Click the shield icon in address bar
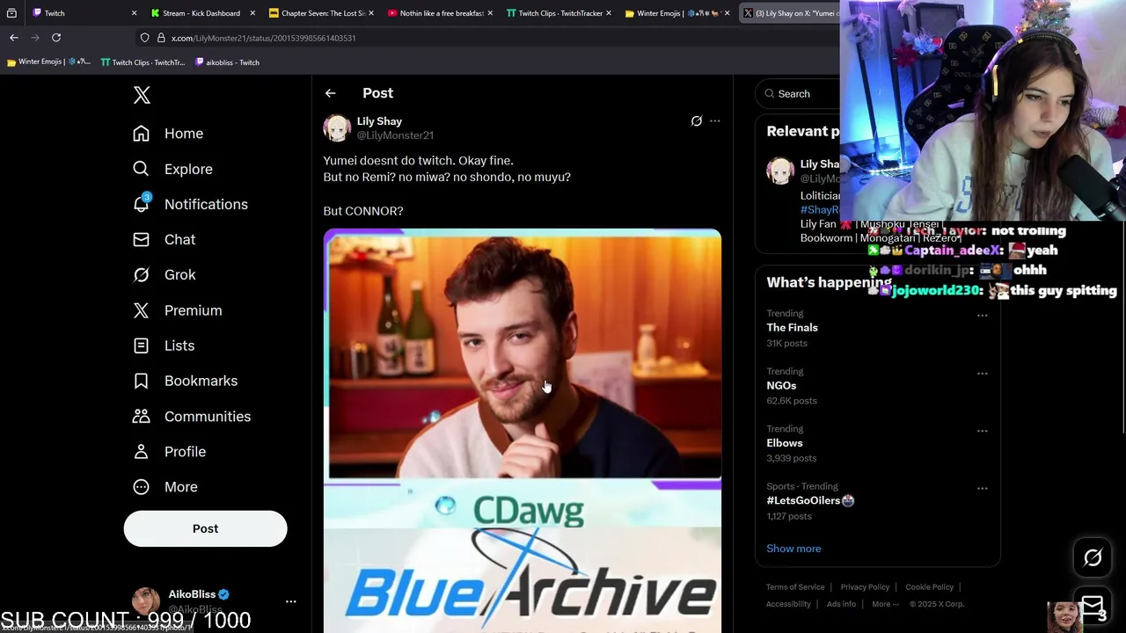Screen dimensions: 1126x633 [x=145, y=38]
